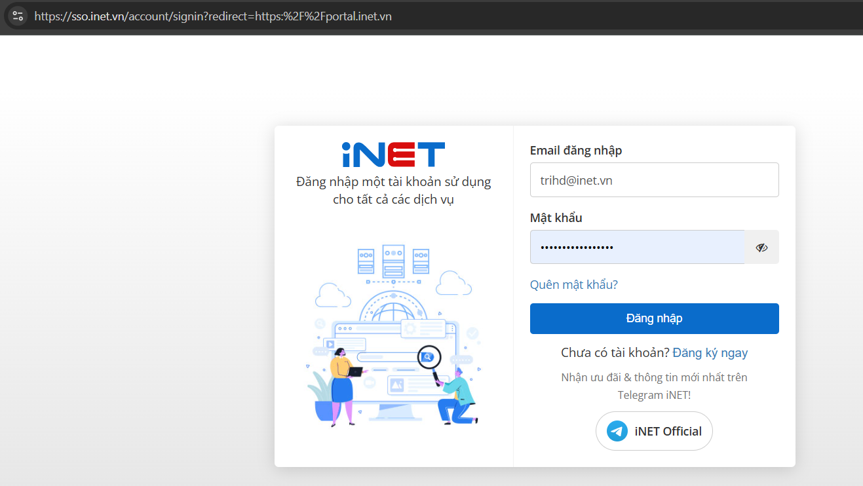Click the server illustration image
863x486 pixels.
point(393,335)
